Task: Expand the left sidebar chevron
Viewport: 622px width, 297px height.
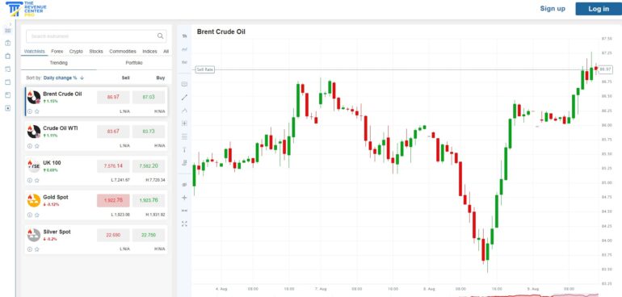Action: tap(11, 24)
